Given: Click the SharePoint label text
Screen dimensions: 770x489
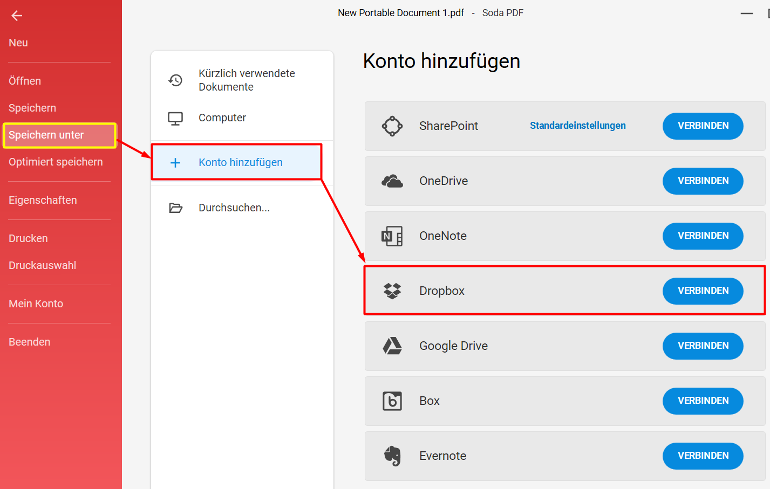Looking at the screenshot, I should (x=448, y=126).
